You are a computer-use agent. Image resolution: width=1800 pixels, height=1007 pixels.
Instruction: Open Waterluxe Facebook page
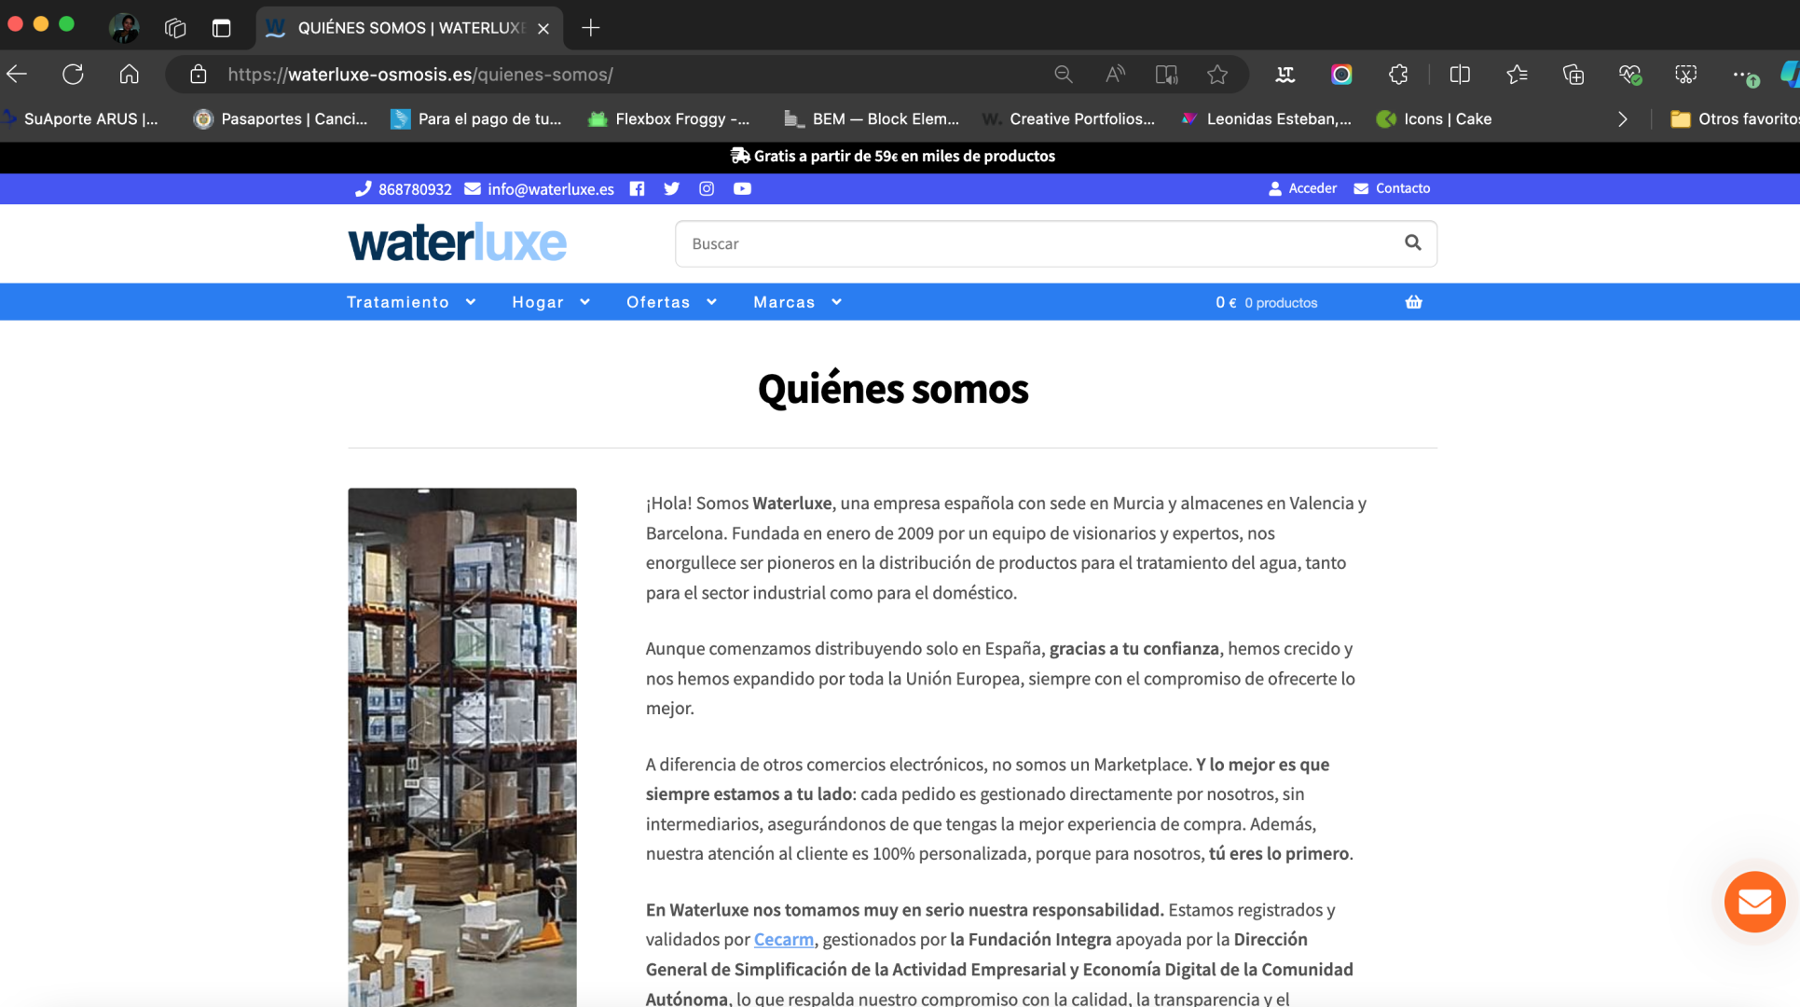[x=637, y=188]
